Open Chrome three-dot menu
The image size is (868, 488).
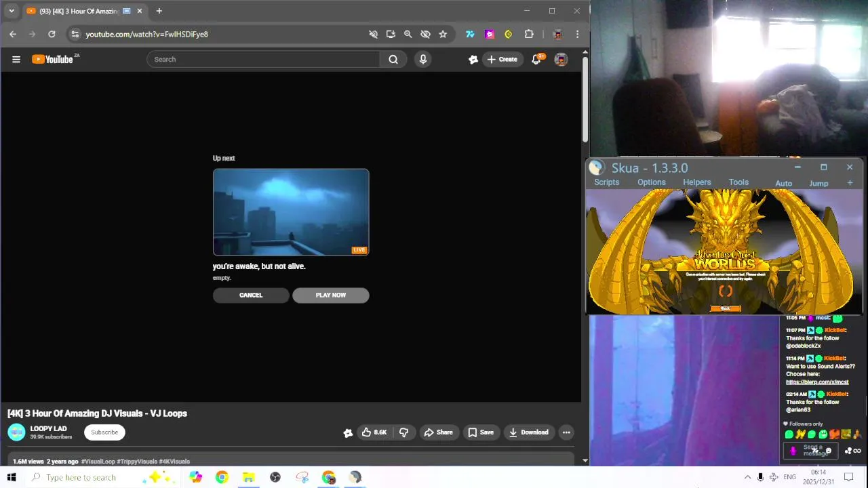point(577,34)
